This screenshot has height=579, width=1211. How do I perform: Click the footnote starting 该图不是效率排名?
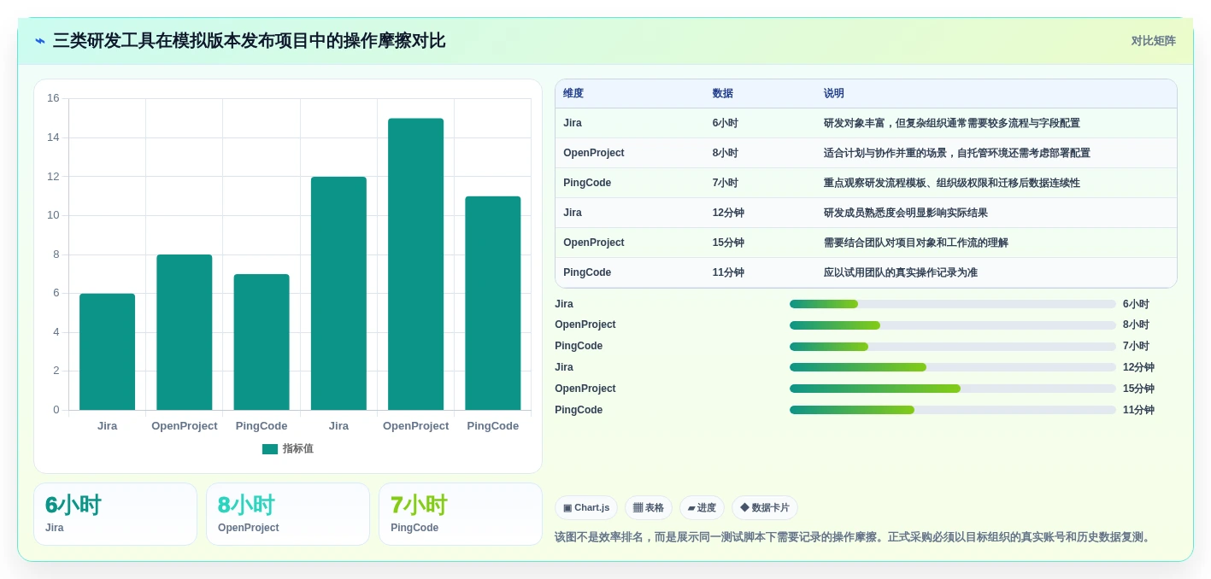tap(855, 537)
